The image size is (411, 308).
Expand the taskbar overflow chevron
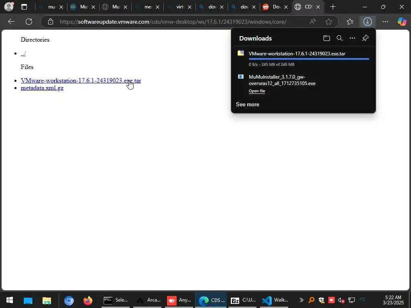[301, 300]
